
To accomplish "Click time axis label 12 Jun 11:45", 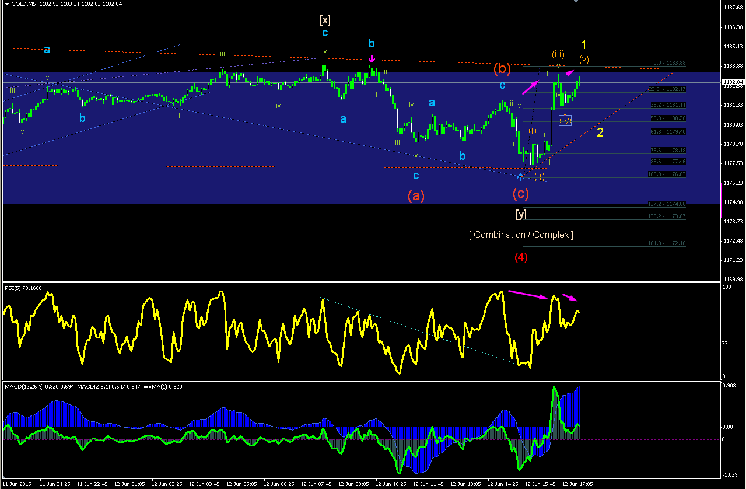I will [x=428, y=484].
